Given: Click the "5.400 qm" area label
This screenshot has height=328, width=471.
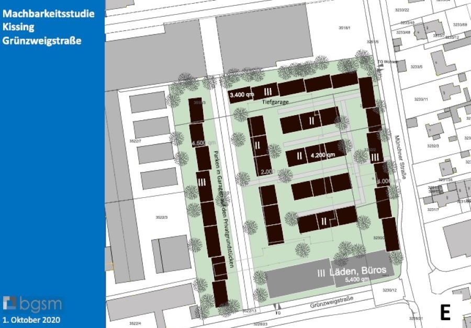Looking at the screenshot, I should point(357,279).
